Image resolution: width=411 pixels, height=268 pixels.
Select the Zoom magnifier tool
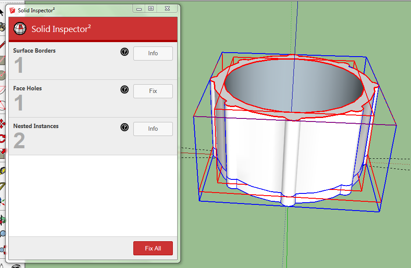pos(2,233)
